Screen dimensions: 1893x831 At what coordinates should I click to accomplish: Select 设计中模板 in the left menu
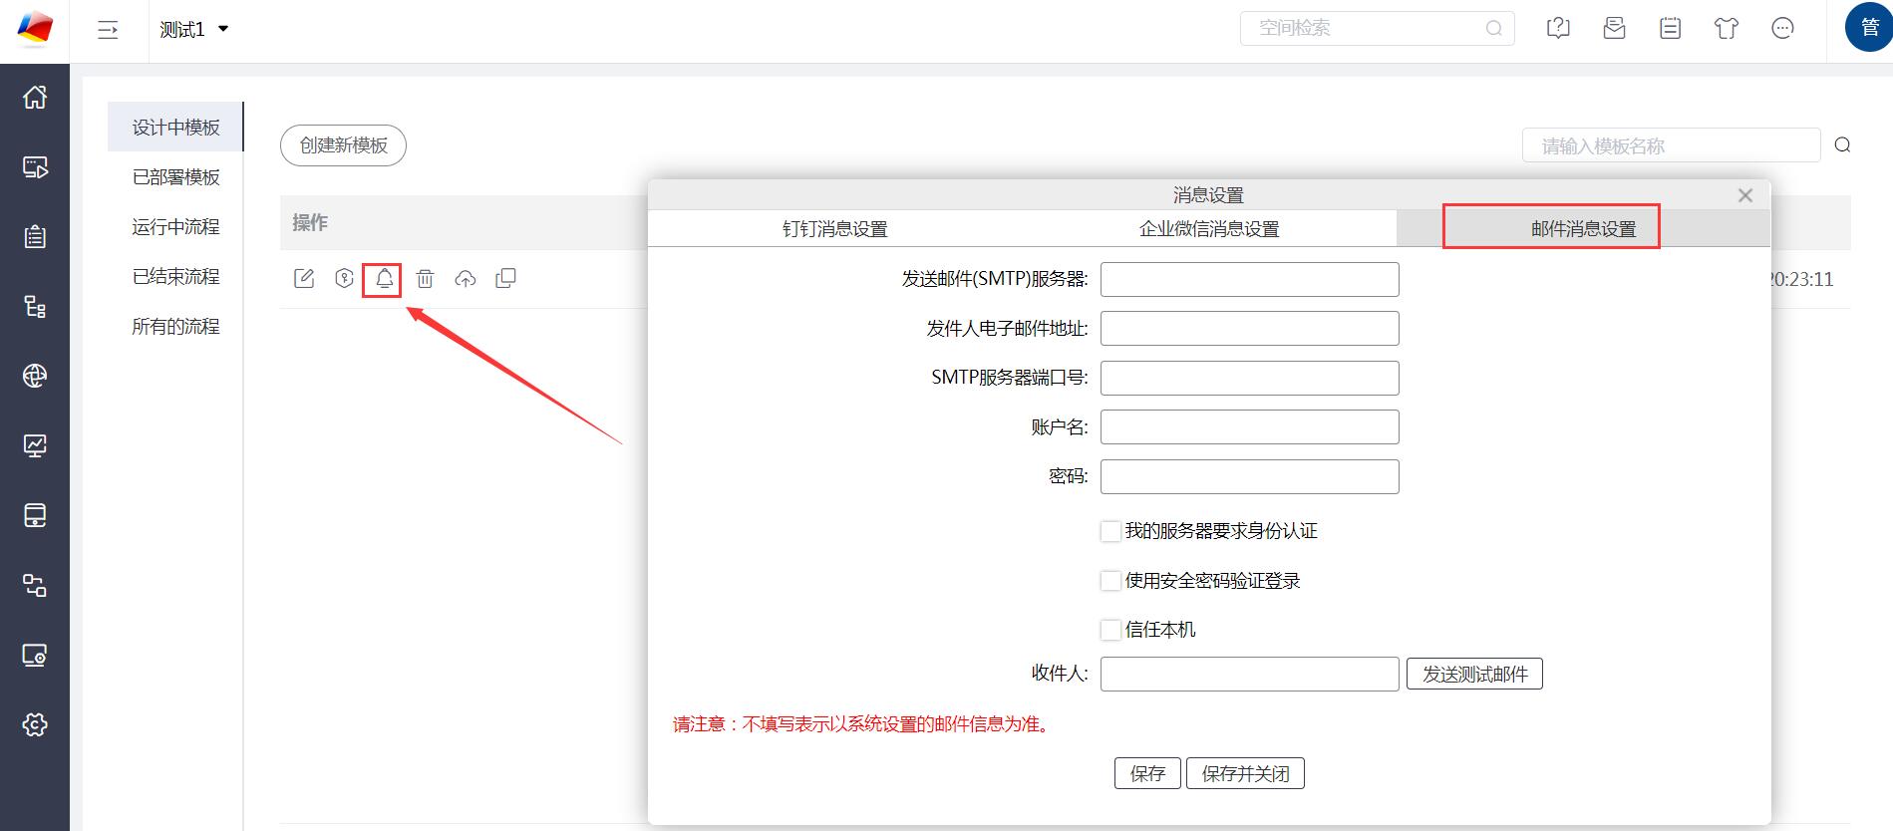(175, 127)
